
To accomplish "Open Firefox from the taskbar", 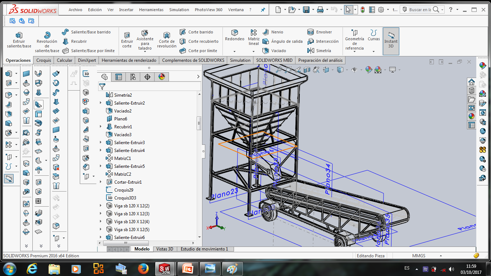I will [143, 269].
